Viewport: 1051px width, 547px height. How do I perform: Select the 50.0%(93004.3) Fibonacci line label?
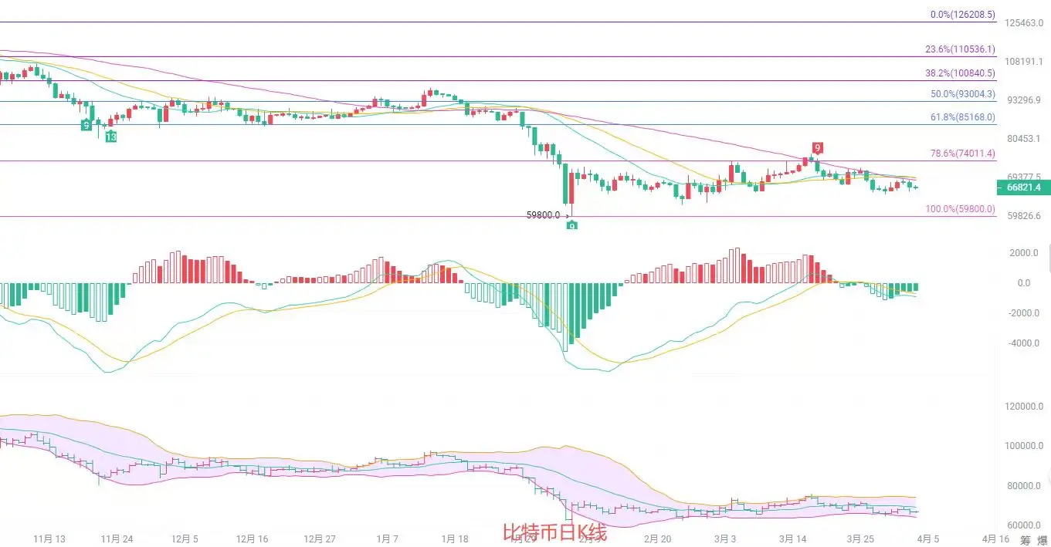(963, 94)
